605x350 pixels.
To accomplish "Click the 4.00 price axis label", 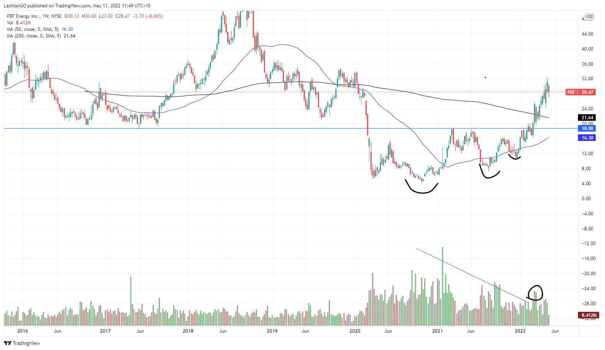I will click(x=586, y=184).
